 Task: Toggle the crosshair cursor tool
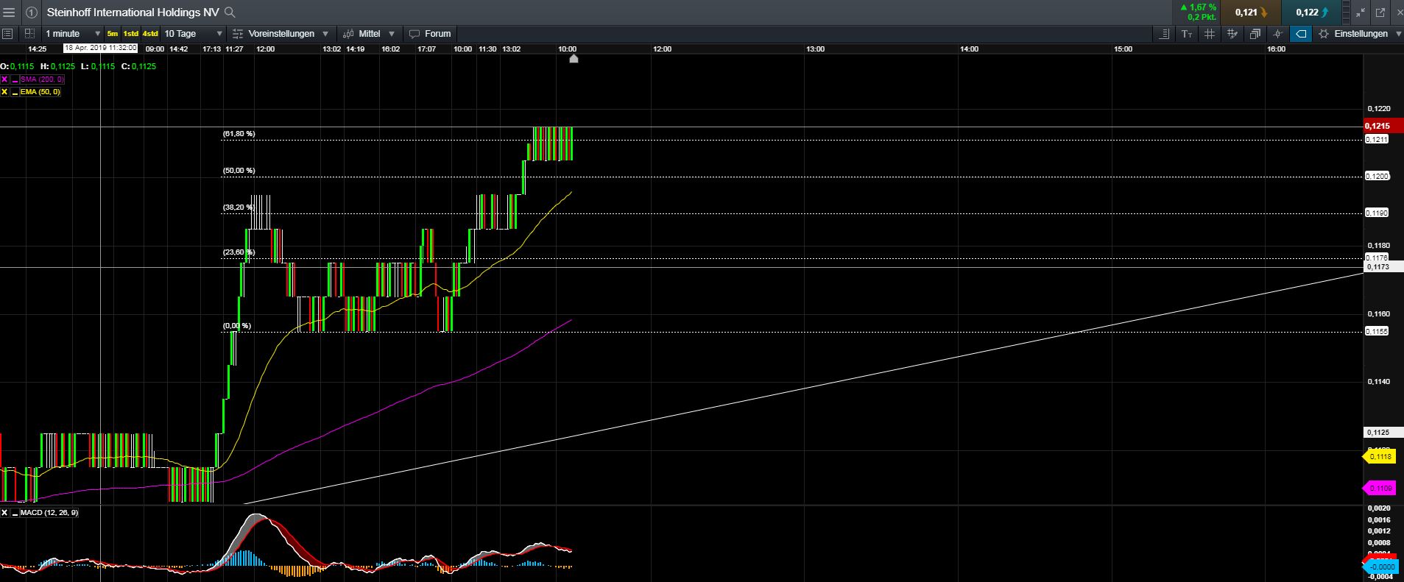point(1278,34)
